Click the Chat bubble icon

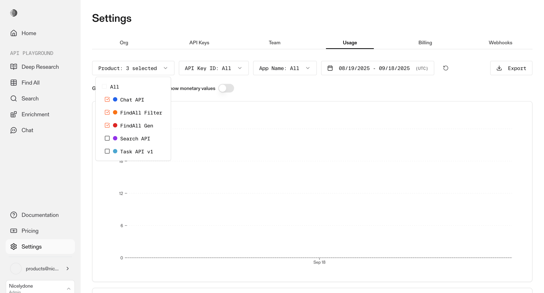[x=14, y=130]
